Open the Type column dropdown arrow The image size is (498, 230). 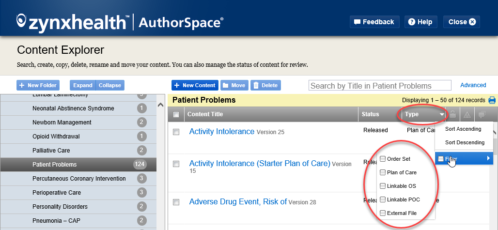coord(442,115)
